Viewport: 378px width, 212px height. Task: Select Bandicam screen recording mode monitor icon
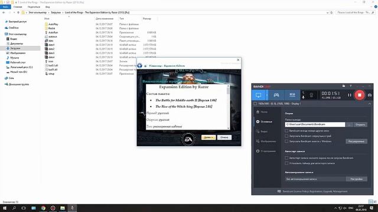pyautogui.click(x=259, y=95)
